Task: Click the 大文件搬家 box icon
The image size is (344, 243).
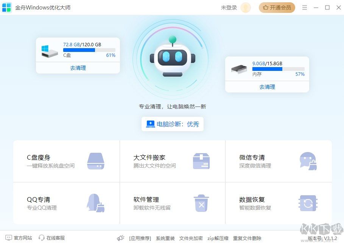Action: click(201, 161)
